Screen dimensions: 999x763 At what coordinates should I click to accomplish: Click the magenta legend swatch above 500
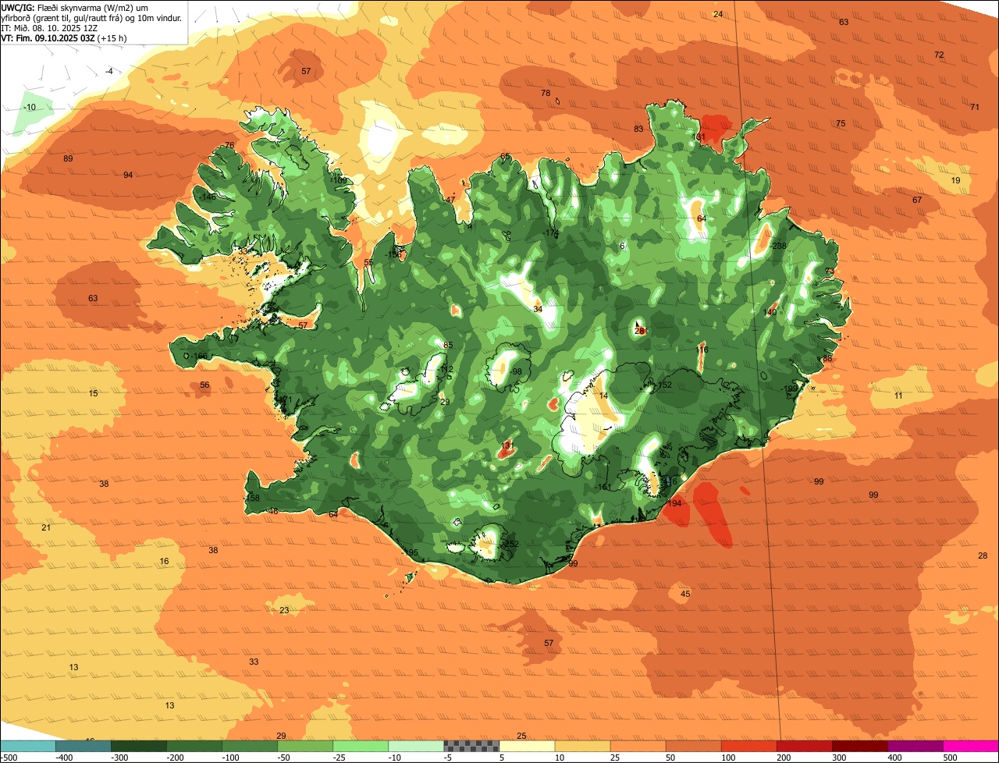(971, 746)
